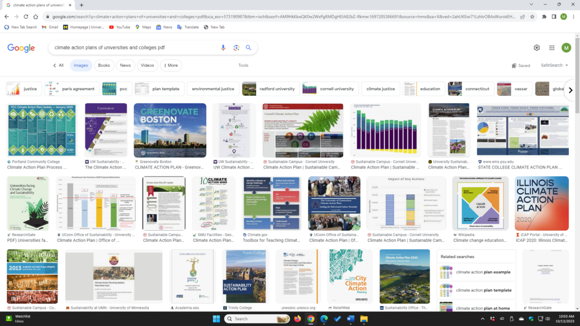This screenshot has width=580, height=326.
Task: Open the Gmail bookmark
Action: click(x=50, y=27)
